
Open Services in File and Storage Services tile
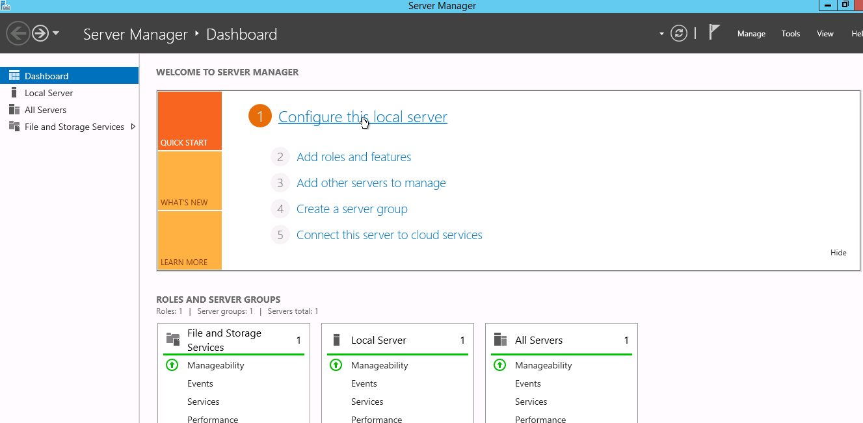pyautogui.click(x=204, y=402)
